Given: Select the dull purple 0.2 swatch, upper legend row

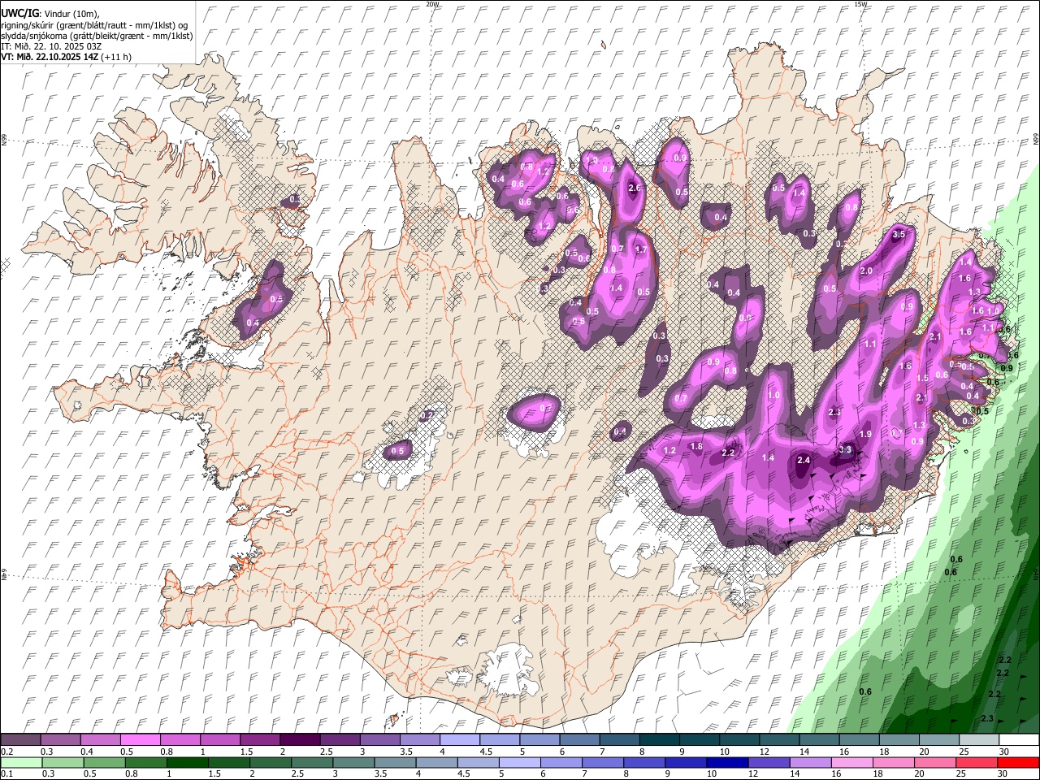Looking at the screenshot, I should coord(20,739).
